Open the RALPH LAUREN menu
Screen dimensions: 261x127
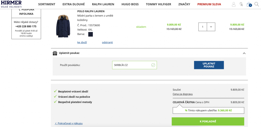103,4
